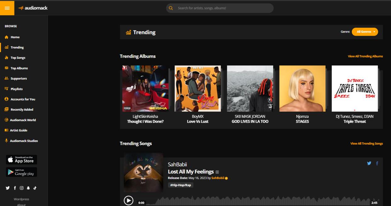Share song on Facebook icon
Screen dimensions: 391x206
pyautogui.click(x=377, y=163)
